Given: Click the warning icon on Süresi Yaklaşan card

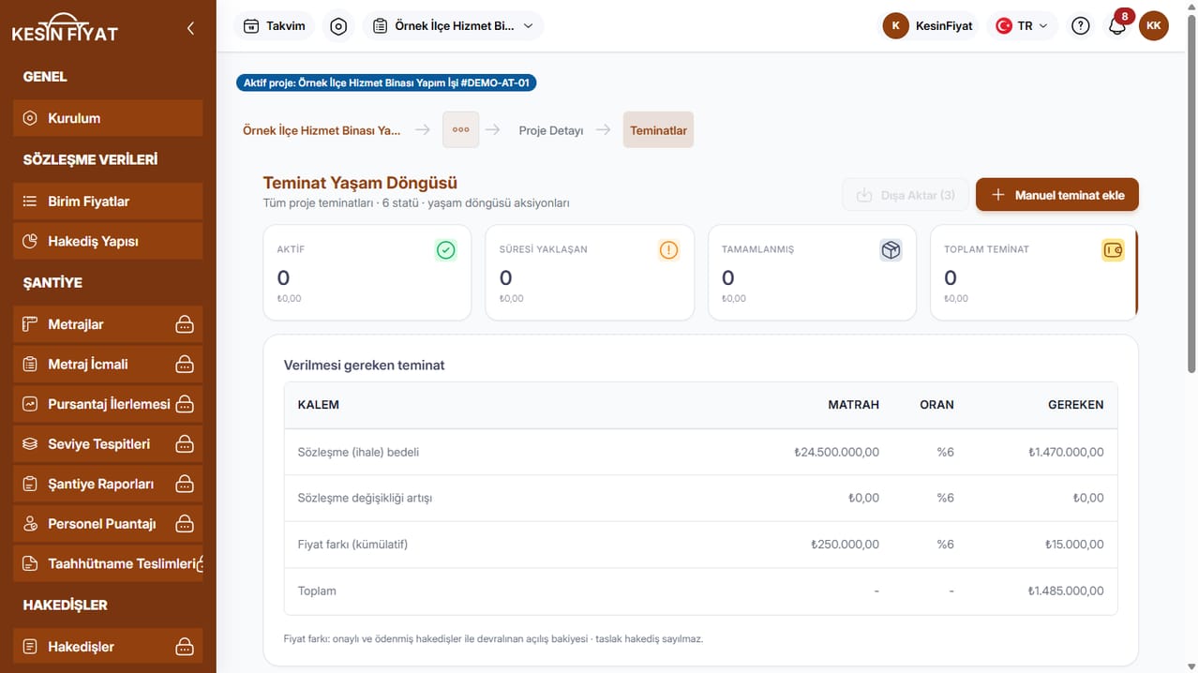Looking at the screenshot, I should point(668,250).
